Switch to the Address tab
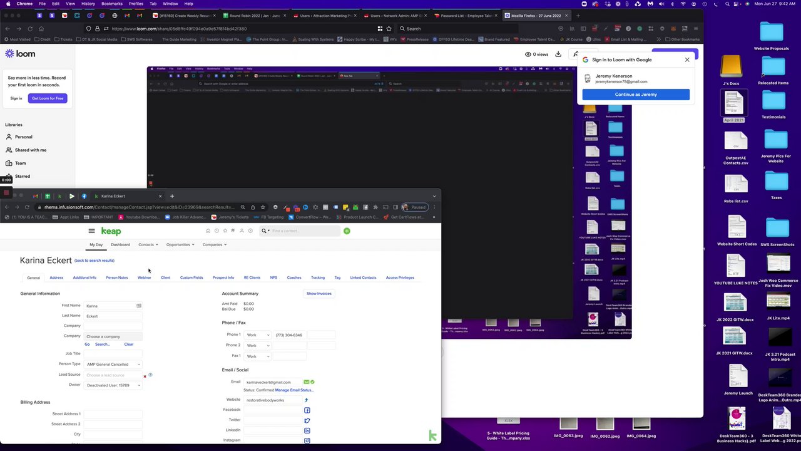 tap(56, 277)
